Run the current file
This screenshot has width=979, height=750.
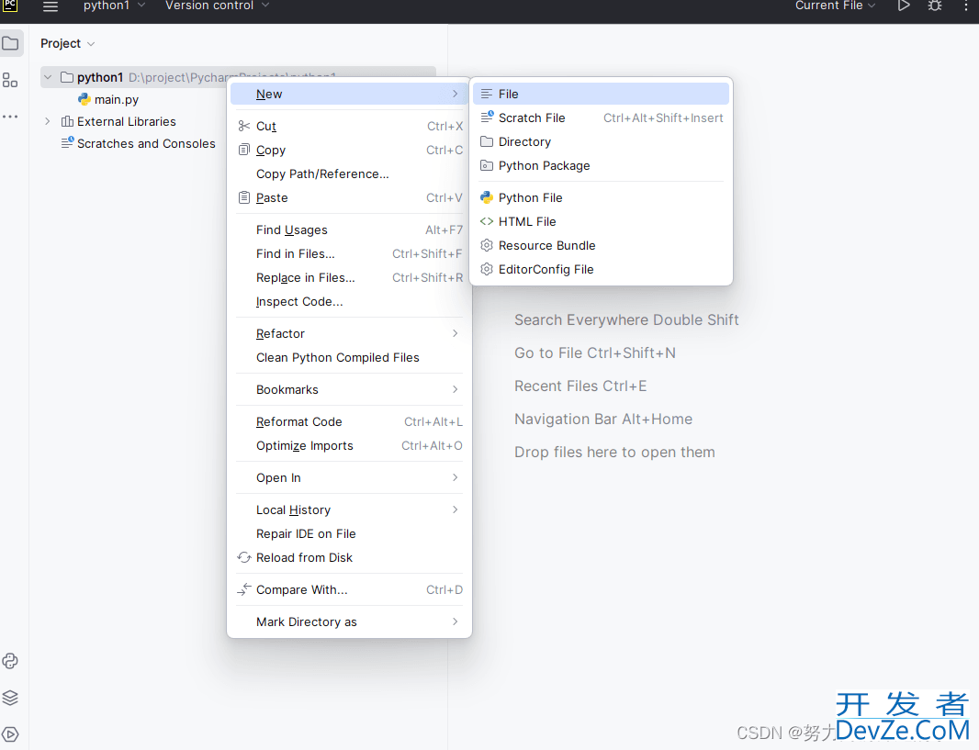coord(904,6)
